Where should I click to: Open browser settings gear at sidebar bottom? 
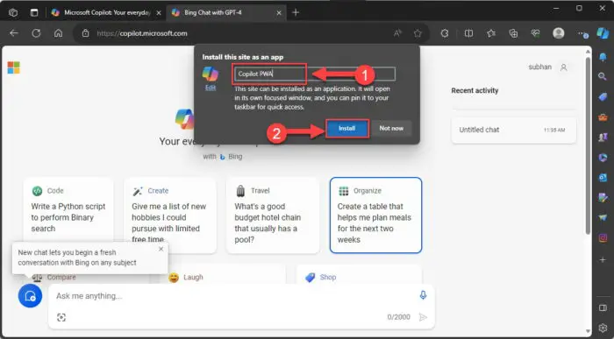click(603, 328)
